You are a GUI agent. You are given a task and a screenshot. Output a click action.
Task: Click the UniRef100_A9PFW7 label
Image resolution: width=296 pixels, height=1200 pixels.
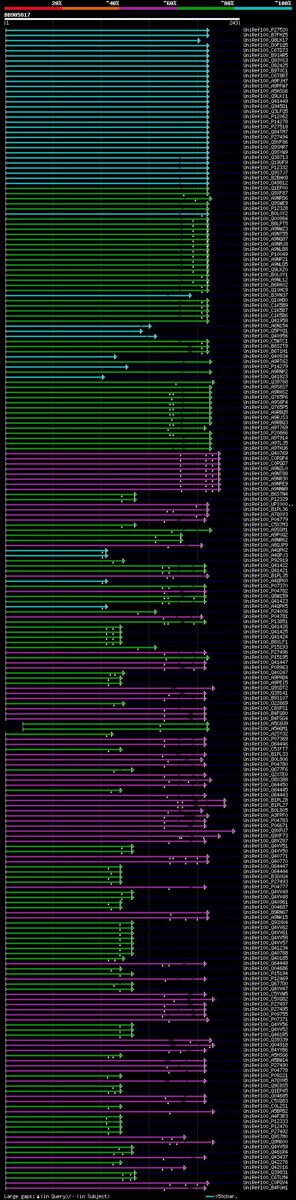point(265,86)
